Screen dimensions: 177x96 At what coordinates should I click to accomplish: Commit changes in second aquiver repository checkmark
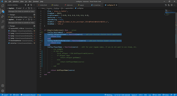[26, 20]
